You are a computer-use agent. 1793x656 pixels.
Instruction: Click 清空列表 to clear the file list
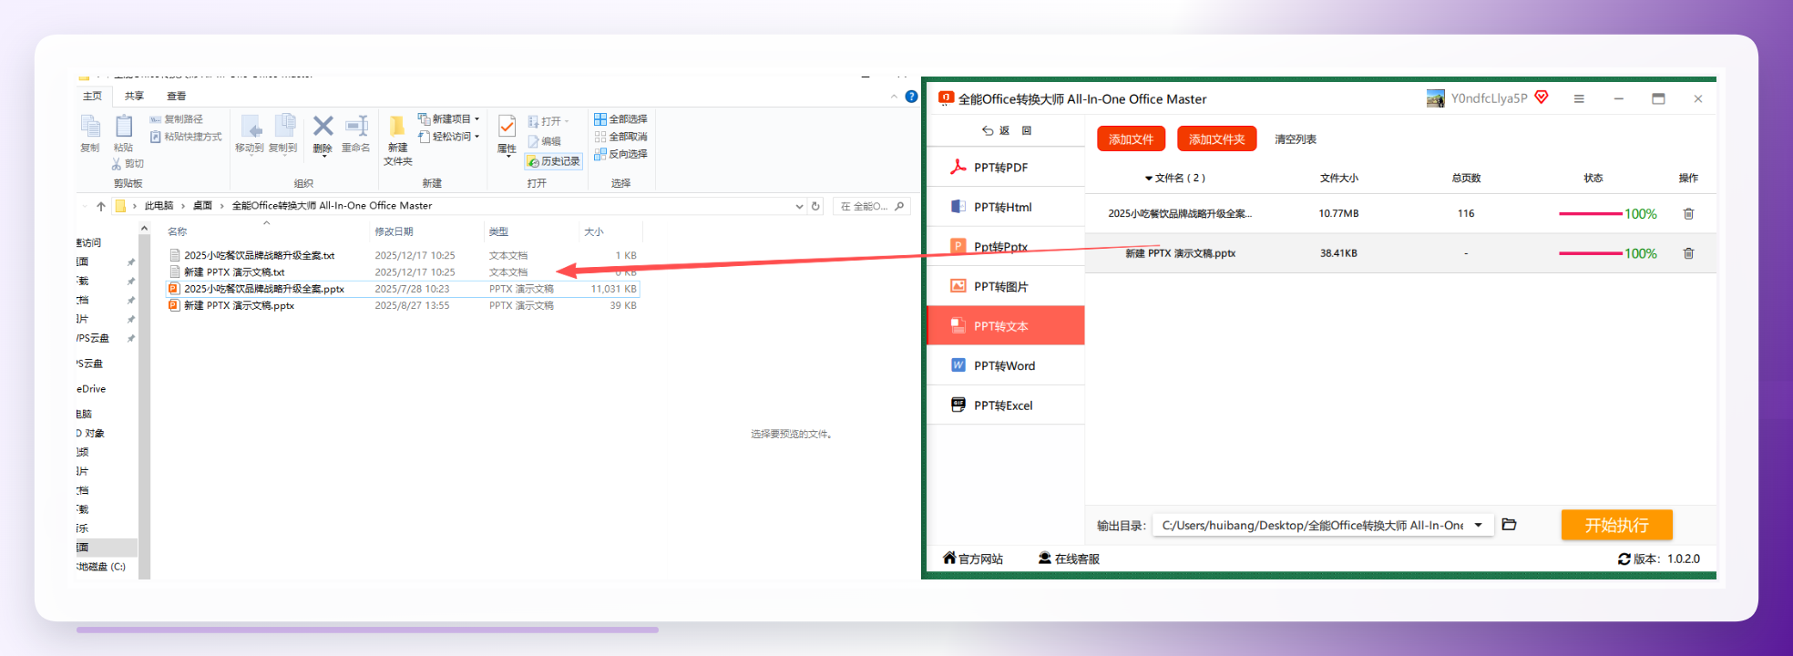[1295, 139]
